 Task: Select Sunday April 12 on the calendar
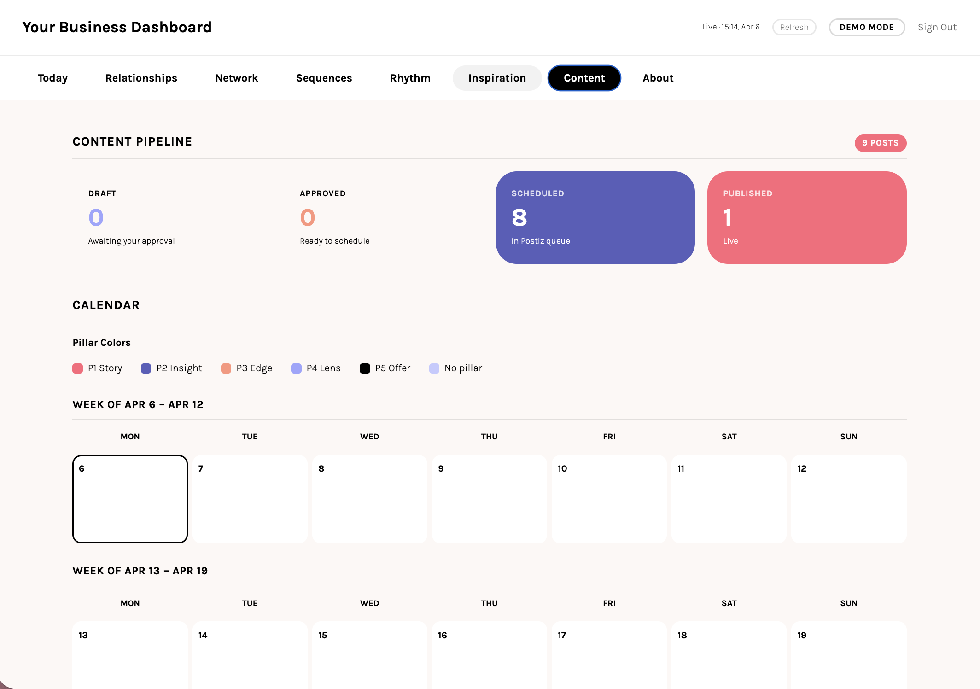tap(848, 499)
